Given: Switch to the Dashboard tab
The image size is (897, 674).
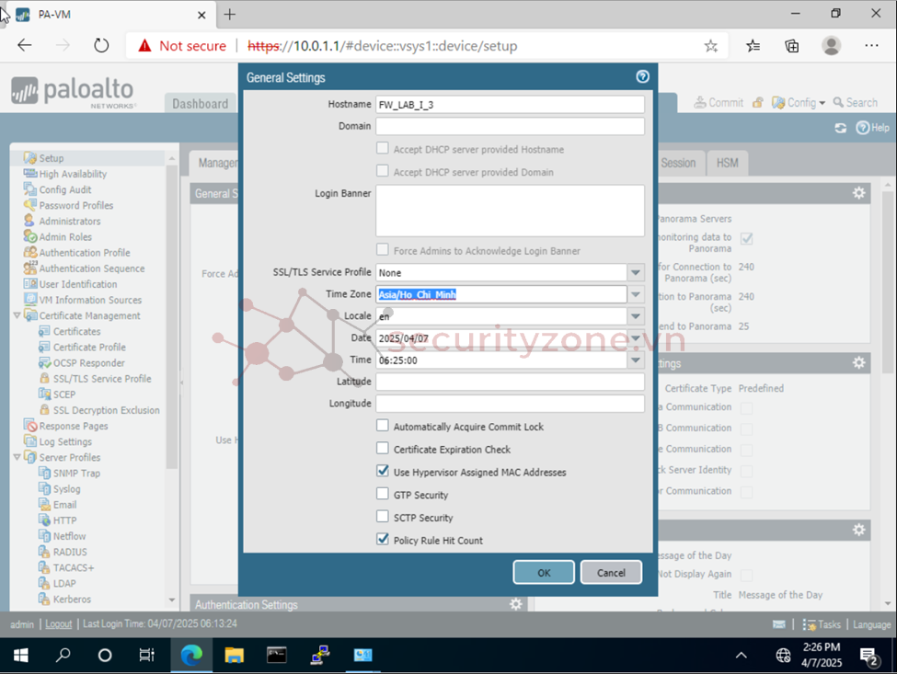Looking at the screenshot, I should pyautogui.click(x=201, y=104).
